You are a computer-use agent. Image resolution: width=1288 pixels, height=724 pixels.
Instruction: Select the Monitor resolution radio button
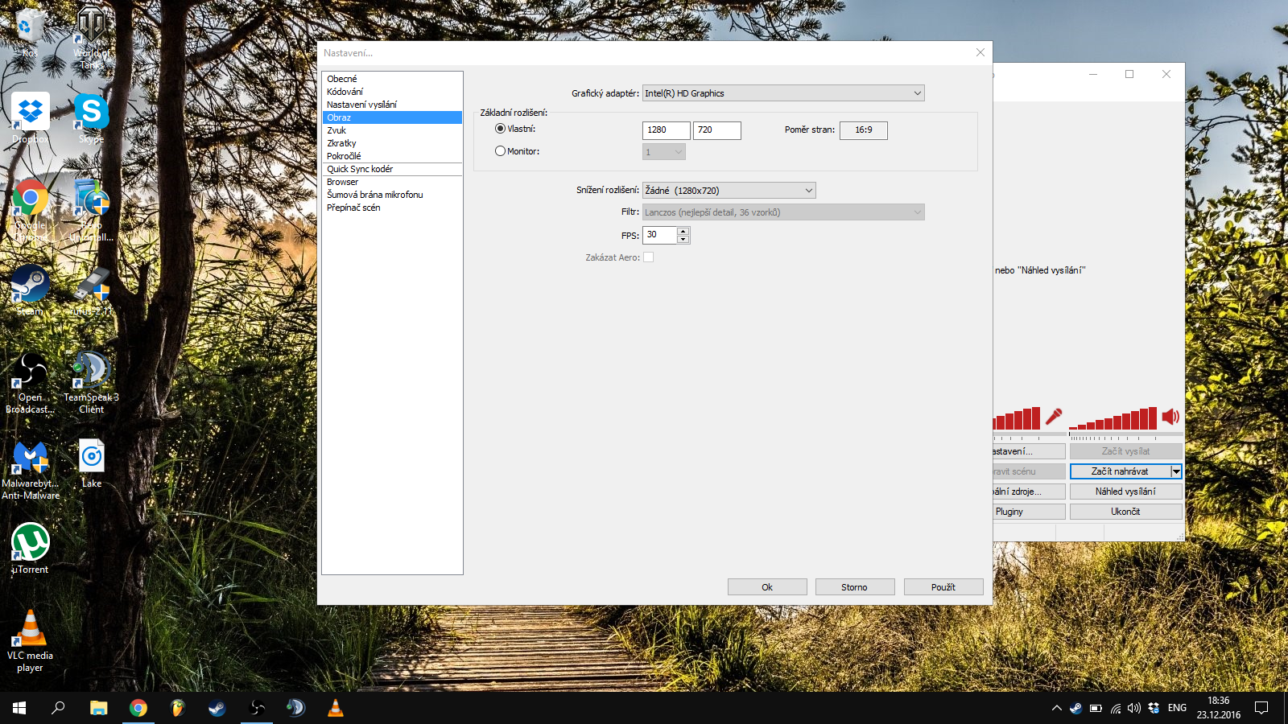500,151
